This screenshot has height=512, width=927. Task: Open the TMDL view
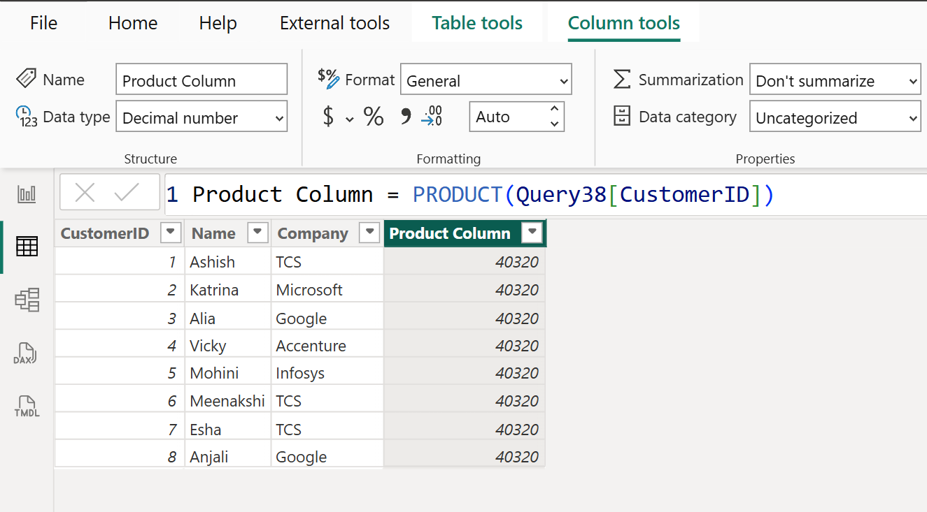pyautogui.click(x=27, y=406)
